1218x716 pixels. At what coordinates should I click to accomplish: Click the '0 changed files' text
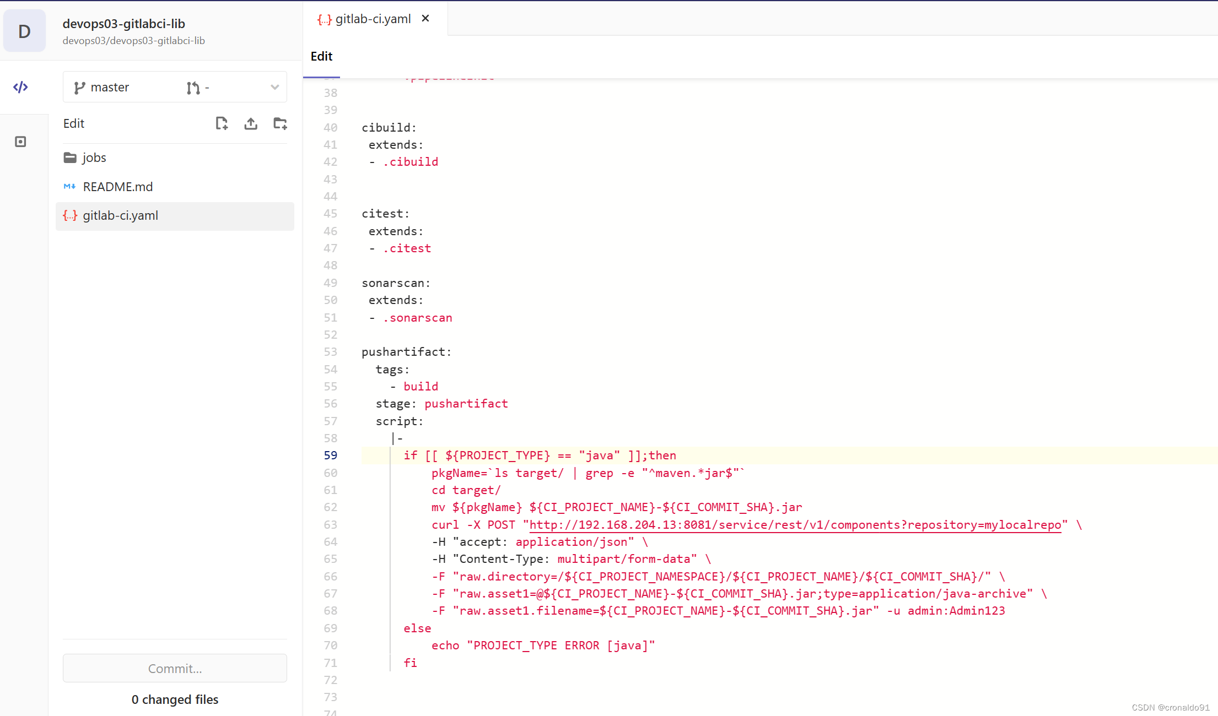pyautogui.click(x=175, y=699)
